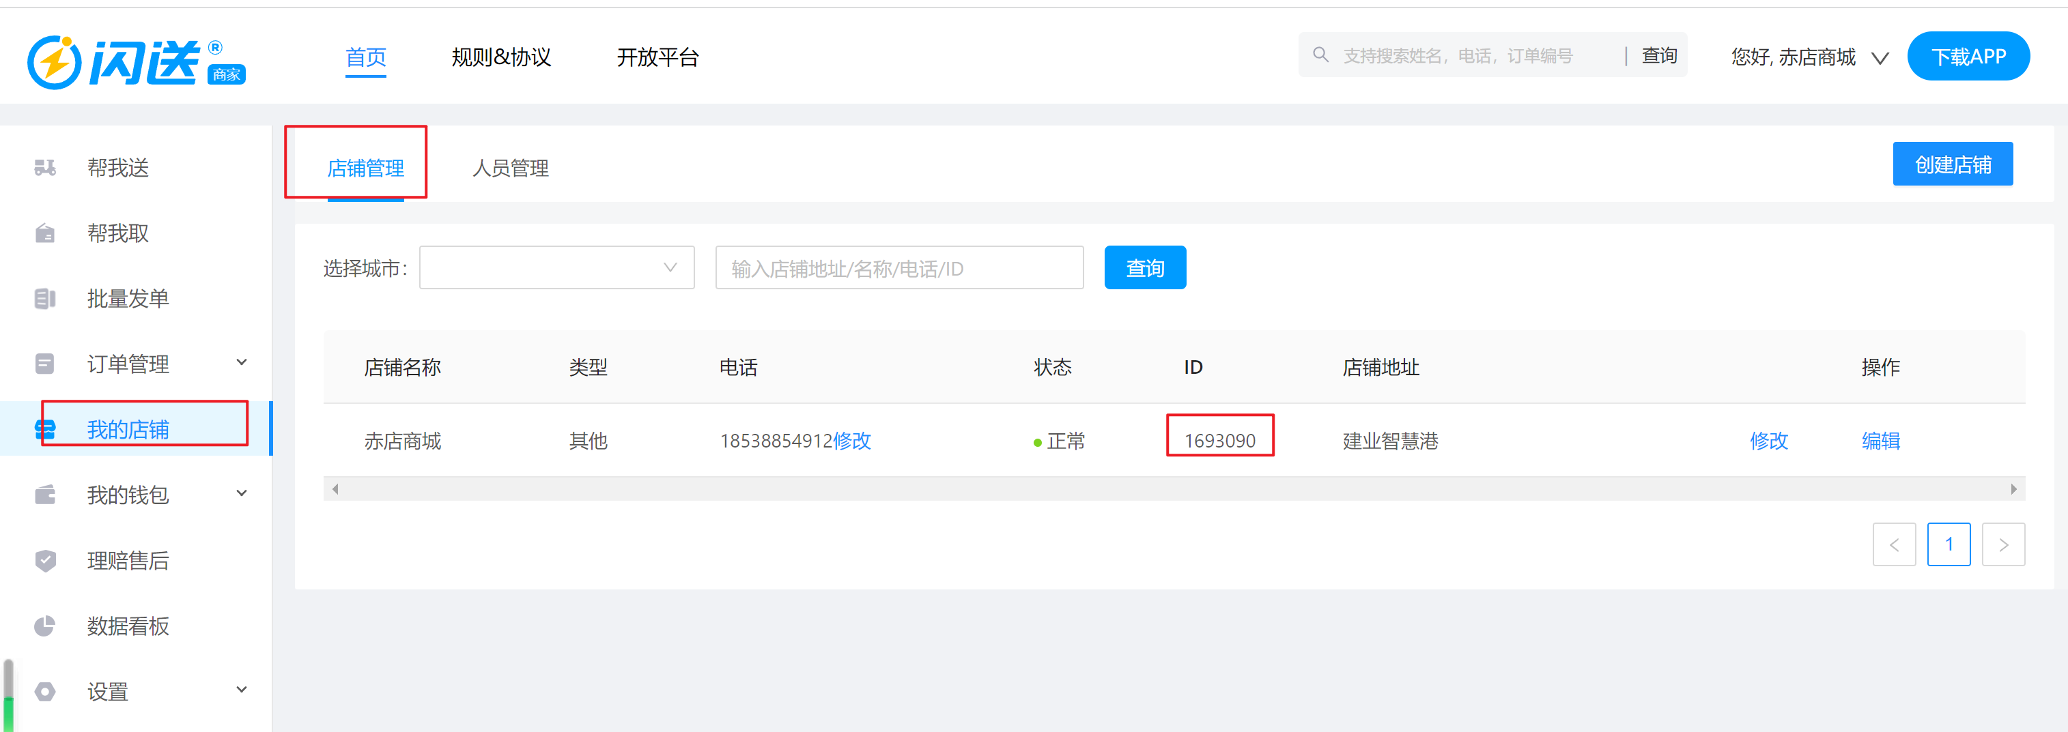The width and height of the screenshot is (2068, 732).
Task: Click the 数据看板 pie chart icon
Action: 45,626
